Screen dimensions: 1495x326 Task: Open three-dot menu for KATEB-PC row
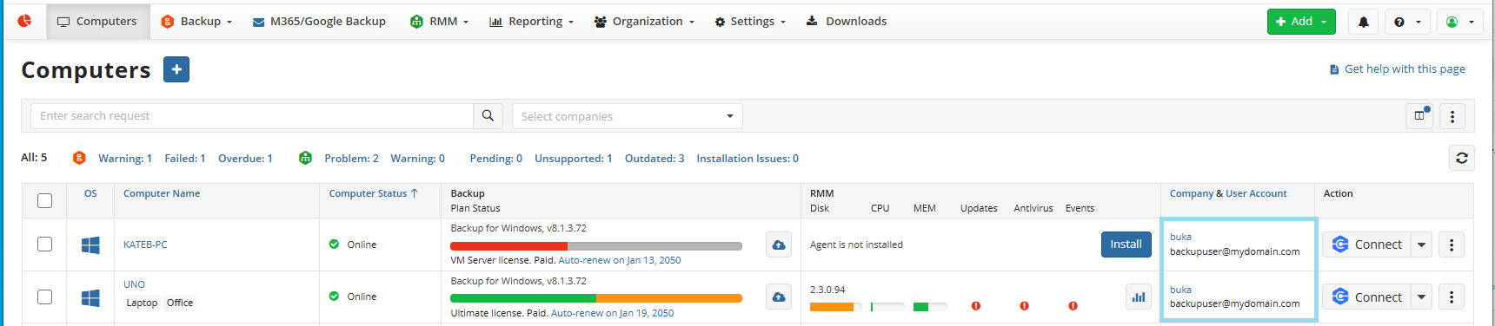[x=1452, y=245]
